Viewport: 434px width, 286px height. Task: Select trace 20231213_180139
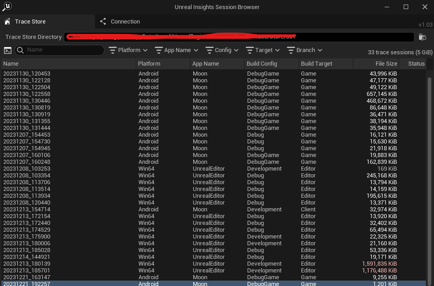[214, 263]
